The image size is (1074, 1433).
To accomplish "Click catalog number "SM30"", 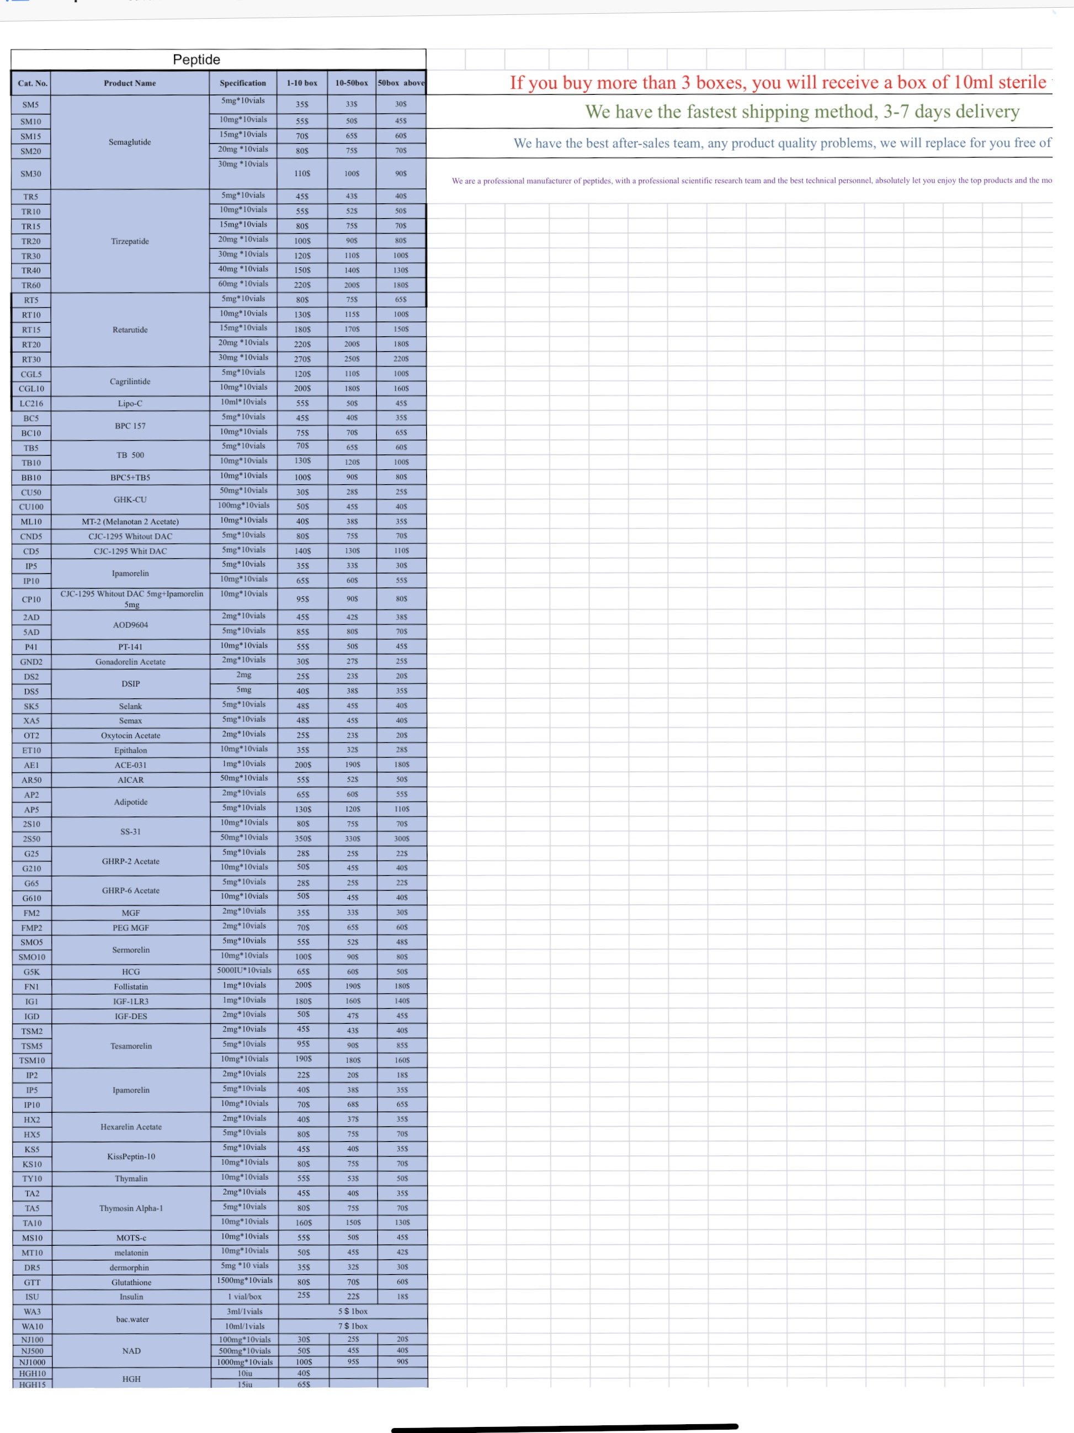I will point(31,174).
